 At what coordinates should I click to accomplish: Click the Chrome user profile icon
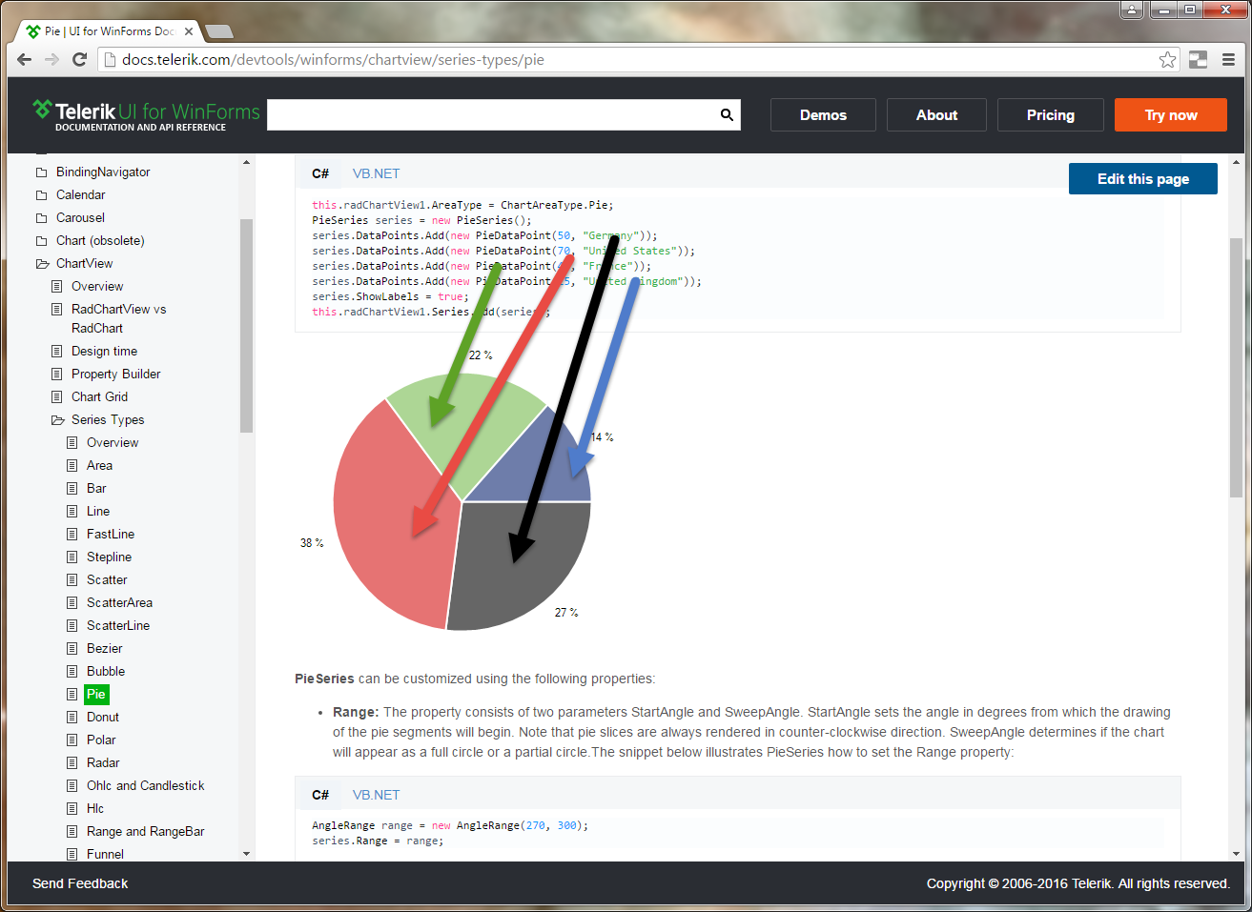point(1132,10)
